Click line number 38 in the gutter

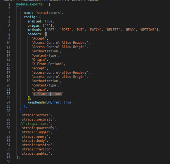tap(8, 162)
